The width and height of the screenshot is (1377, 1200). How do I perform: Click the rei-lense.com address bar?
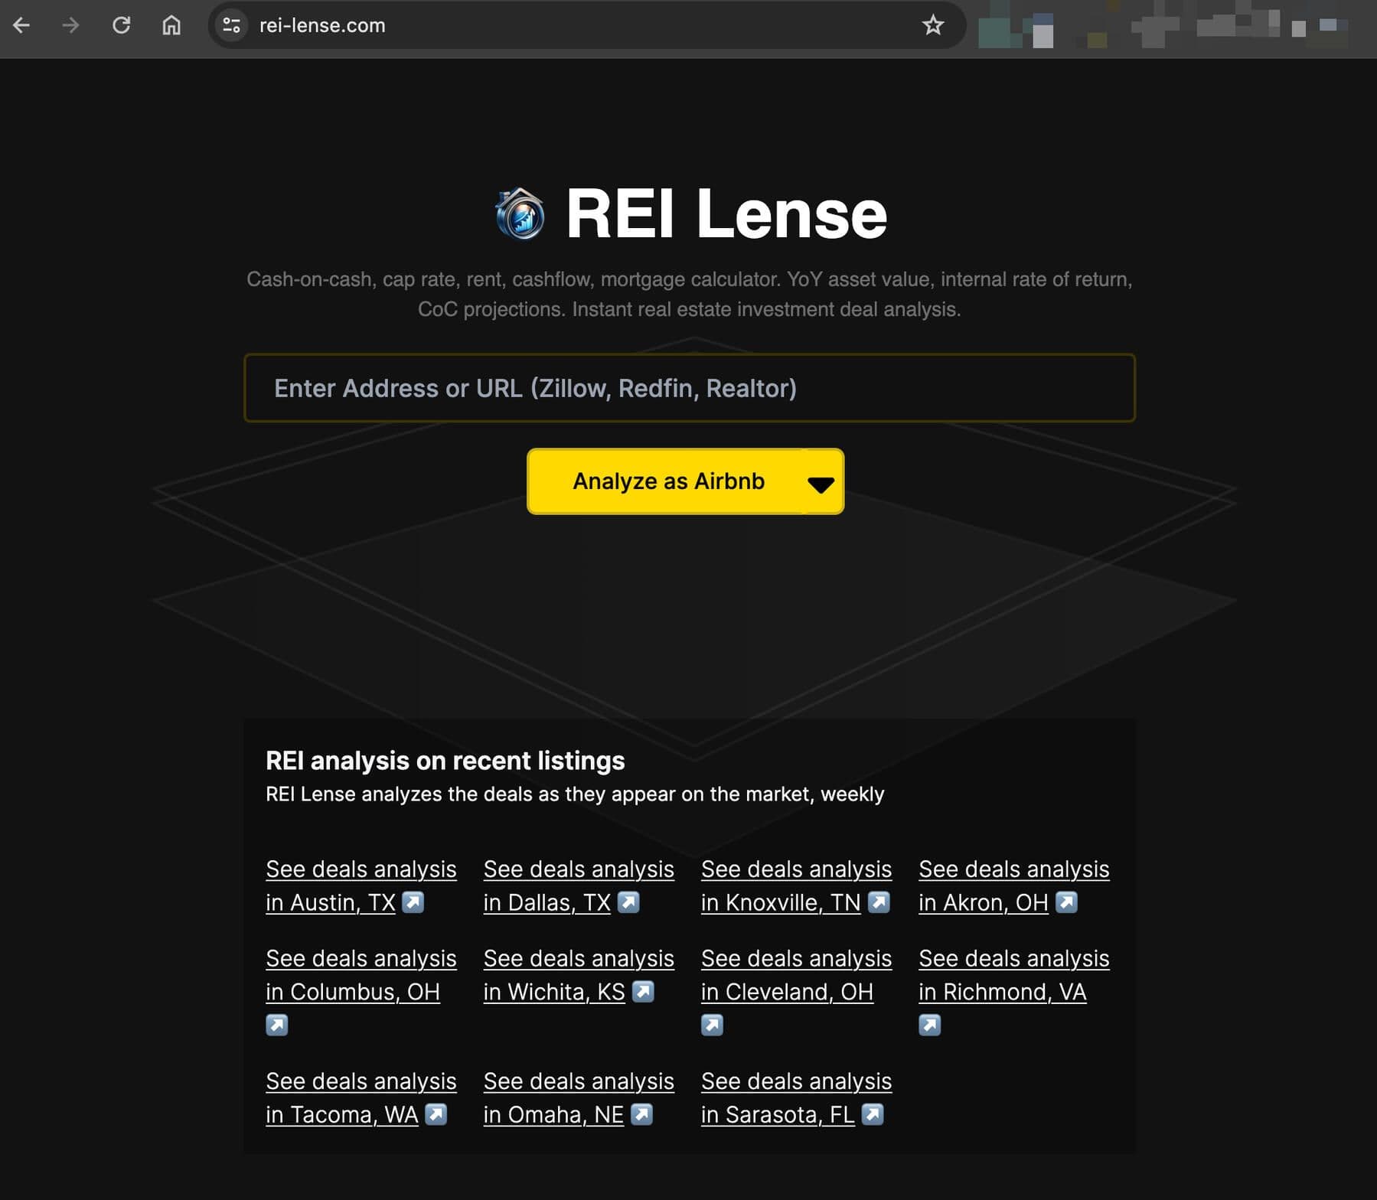tap(536, 25)
